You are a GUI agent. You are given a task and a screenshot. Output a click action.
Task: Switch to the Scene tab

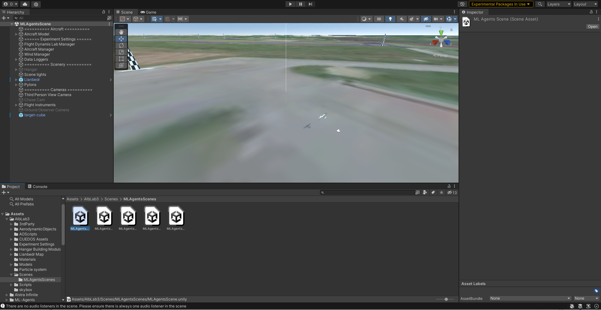(x=124, y=12)
